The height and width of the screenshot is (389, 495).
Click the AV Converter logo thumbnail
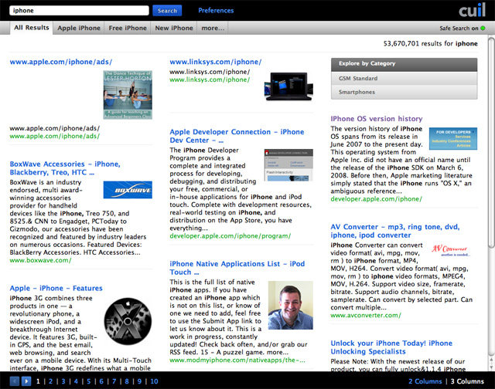coord(452,250)
